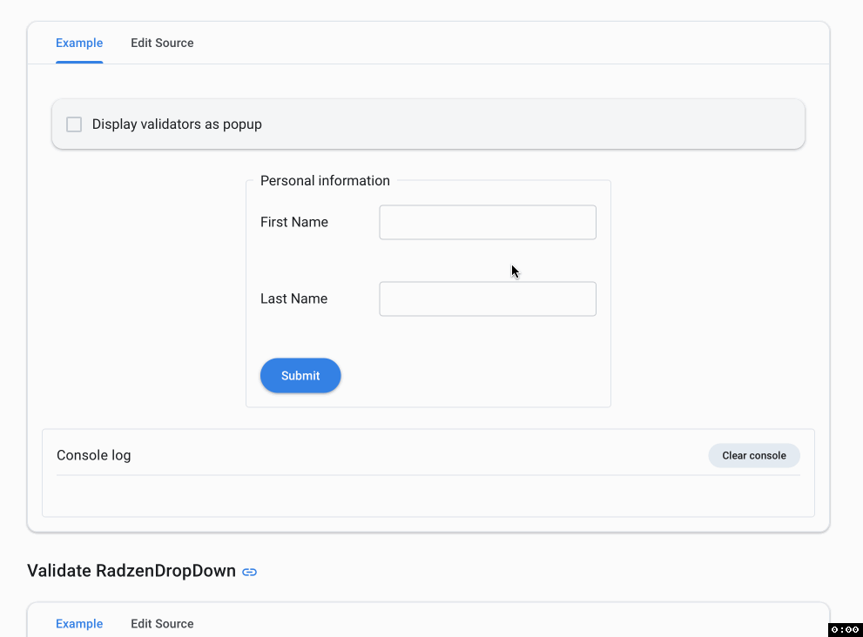Click the 'Display validators as popup' label text

pos(177,124)
